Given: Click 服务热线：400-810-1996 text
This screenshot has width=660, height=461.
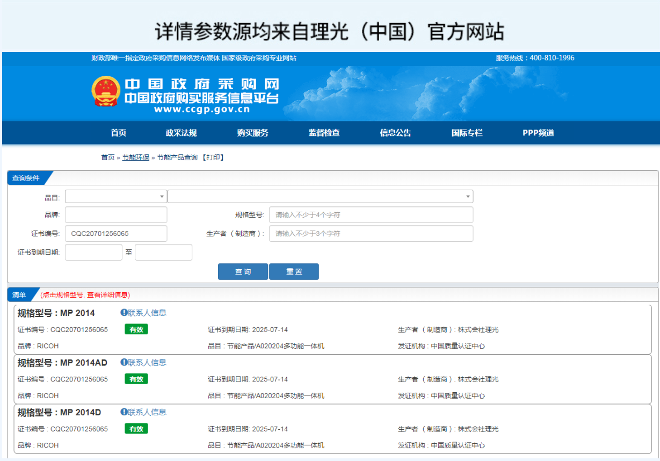Looking at the screenshot, I should pos(535,57).
